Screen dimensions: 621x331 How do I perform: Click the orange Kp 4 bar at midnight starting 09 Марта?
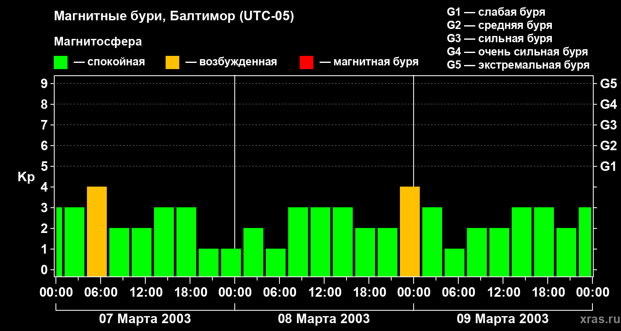click(x=410, y=231)
